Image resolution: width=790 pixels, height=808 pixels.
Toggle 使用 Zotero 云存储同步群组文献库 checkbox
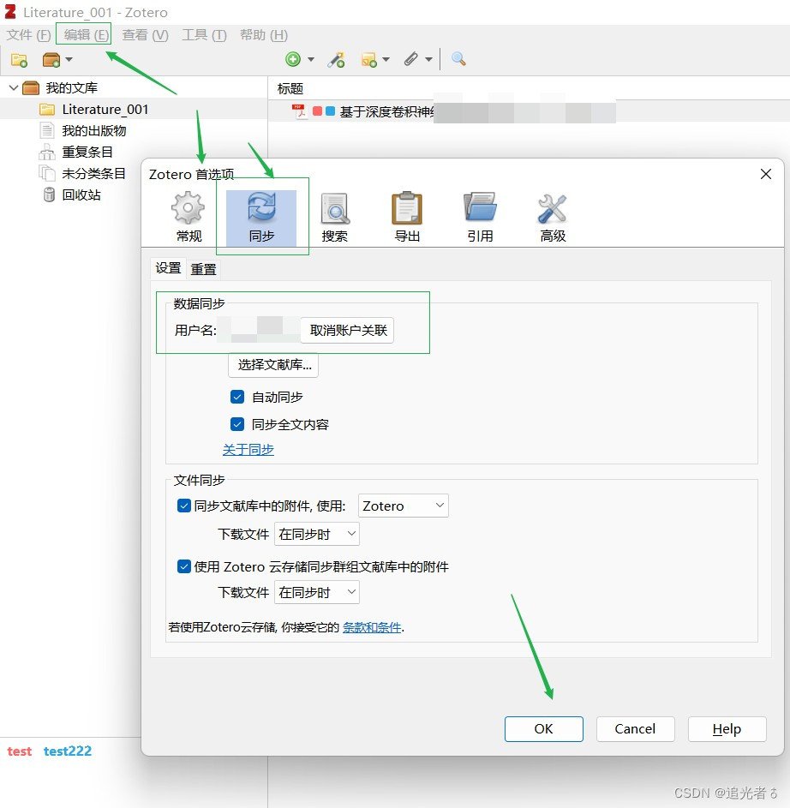click(183, 566)
